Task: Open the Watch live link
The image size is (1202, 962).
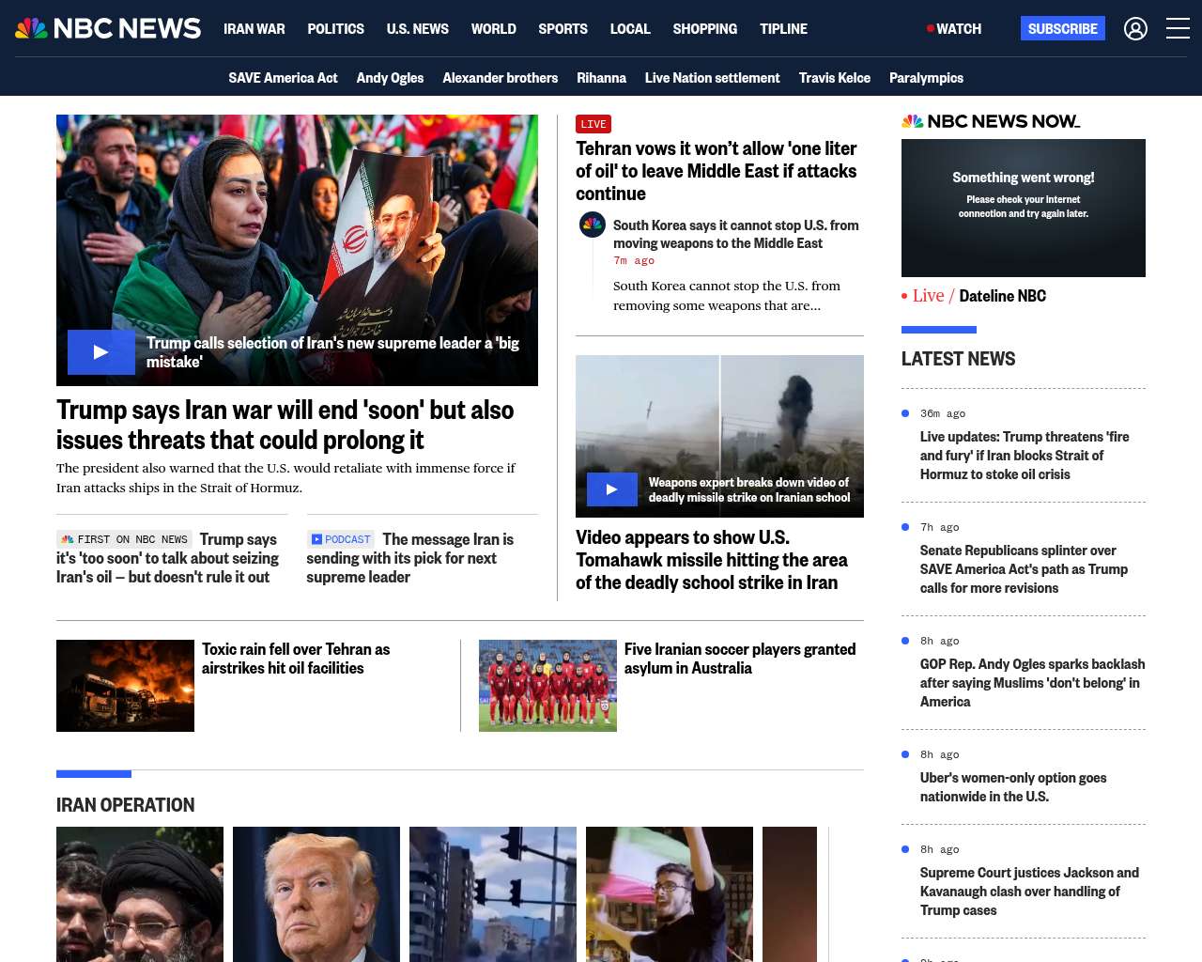Action: coord(954,29)
